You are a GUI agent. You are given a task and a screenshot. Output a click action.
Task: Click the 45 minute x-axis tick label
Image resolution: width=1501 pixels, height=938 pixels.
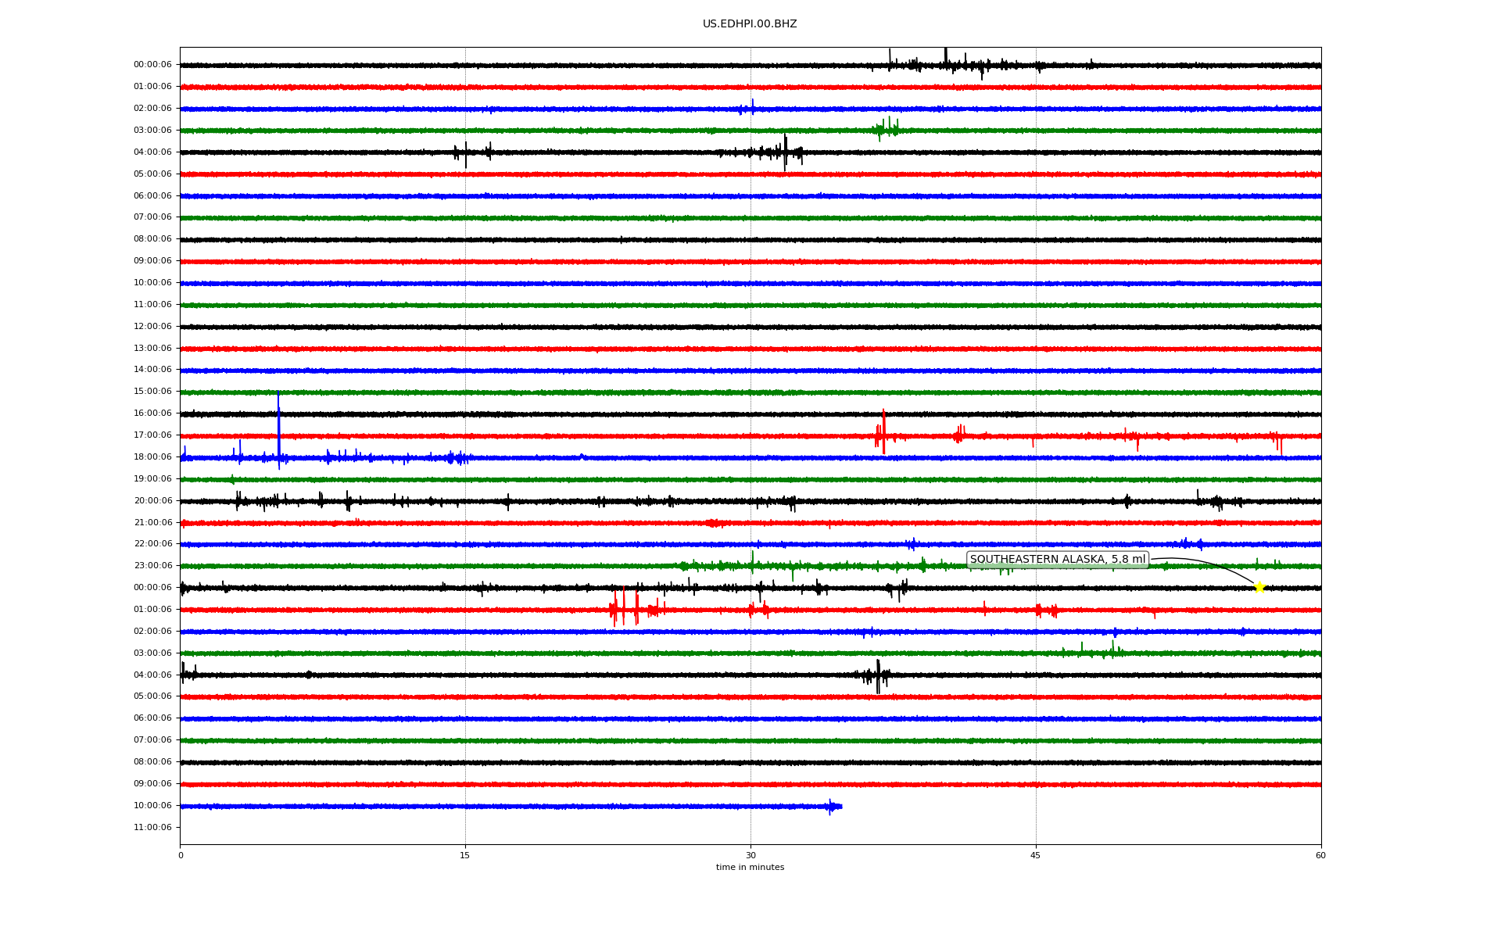pos(1036,855)
